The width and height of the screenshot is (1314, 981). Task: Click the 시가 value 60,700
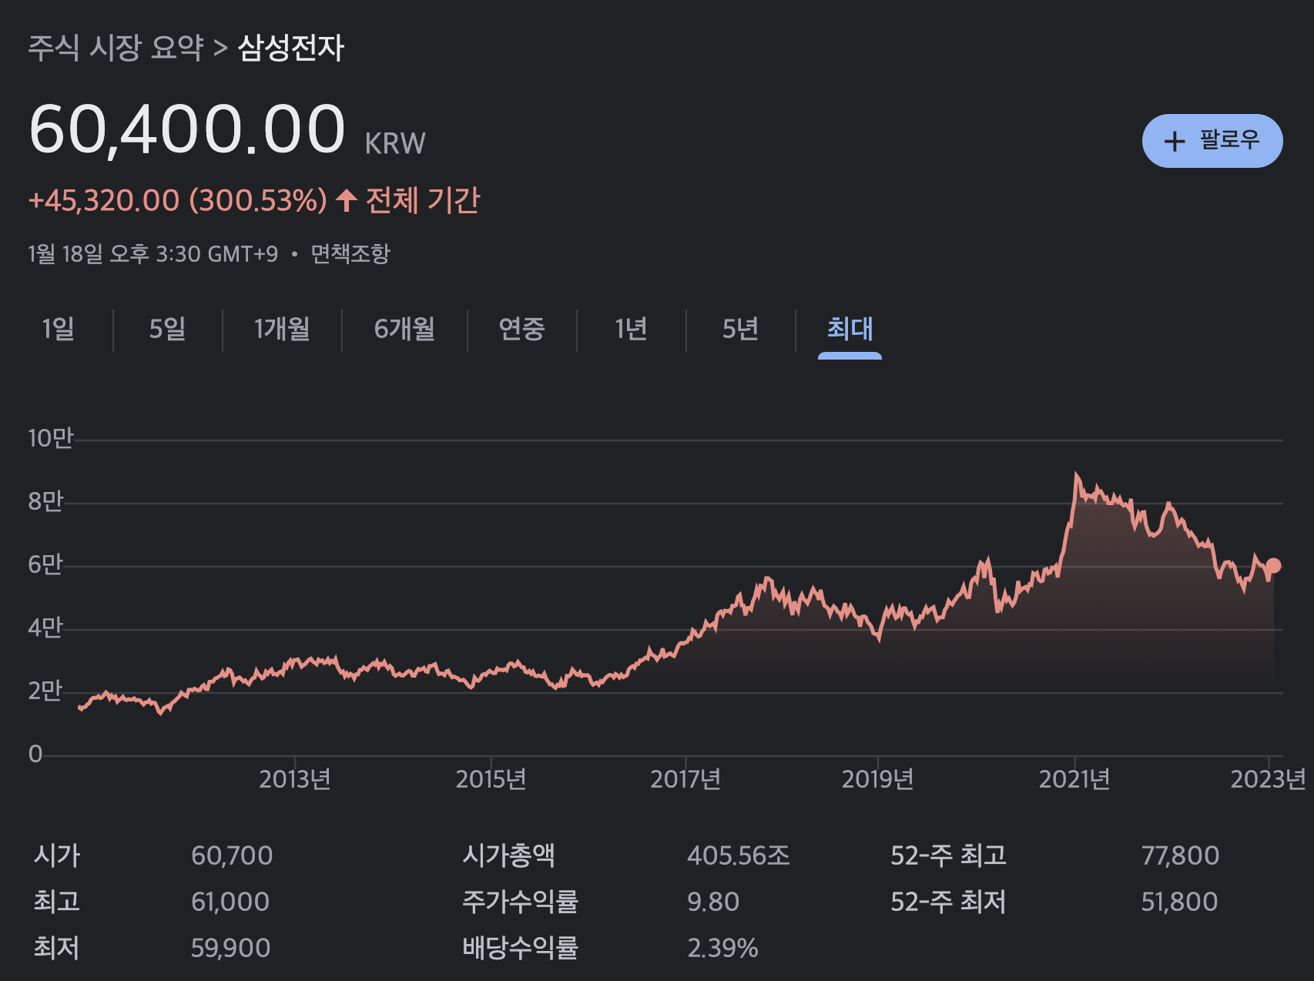click(x=232, y=855)
